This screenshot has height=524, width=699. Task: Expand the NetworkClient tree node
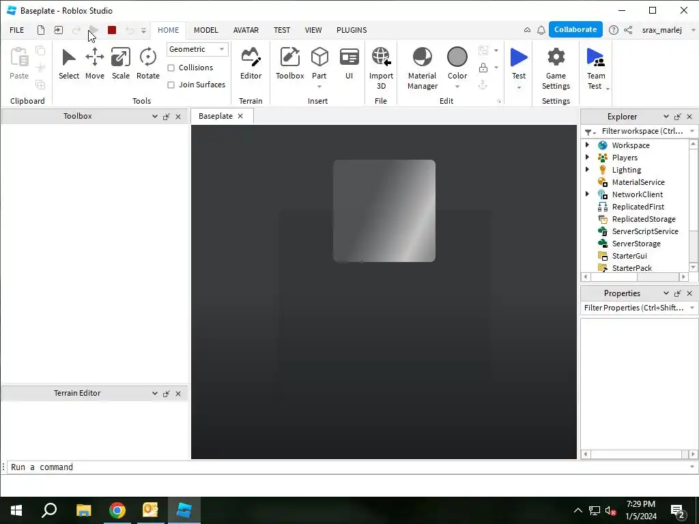pyautogui.click(x=588, y=194)
